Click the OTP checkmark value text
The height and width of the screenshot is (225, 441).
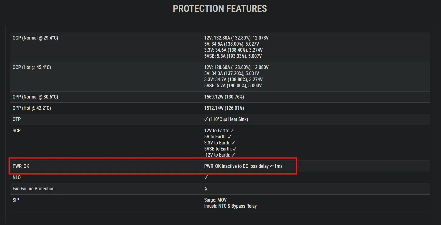click(226, 119)
